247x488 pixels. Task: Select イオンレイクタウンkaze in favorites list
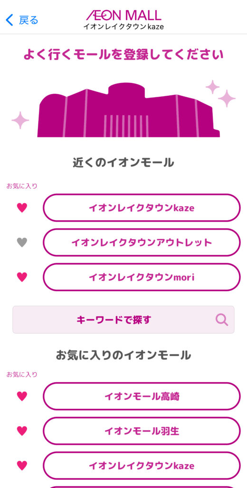142,466
